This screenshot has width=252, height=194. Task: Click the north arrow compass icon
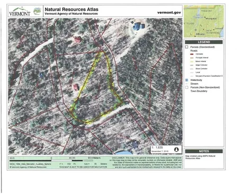(x=176, y=150)
